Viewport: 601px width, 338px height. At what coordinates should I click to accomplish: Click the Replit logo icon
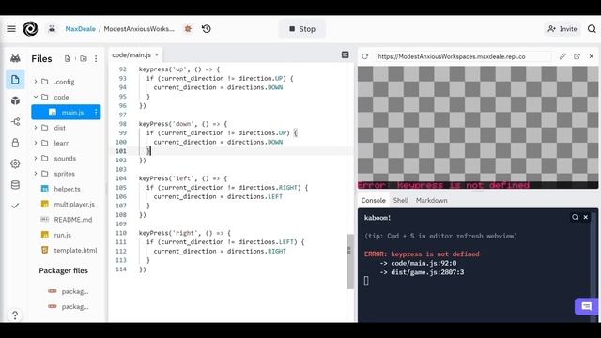(30, 29)
